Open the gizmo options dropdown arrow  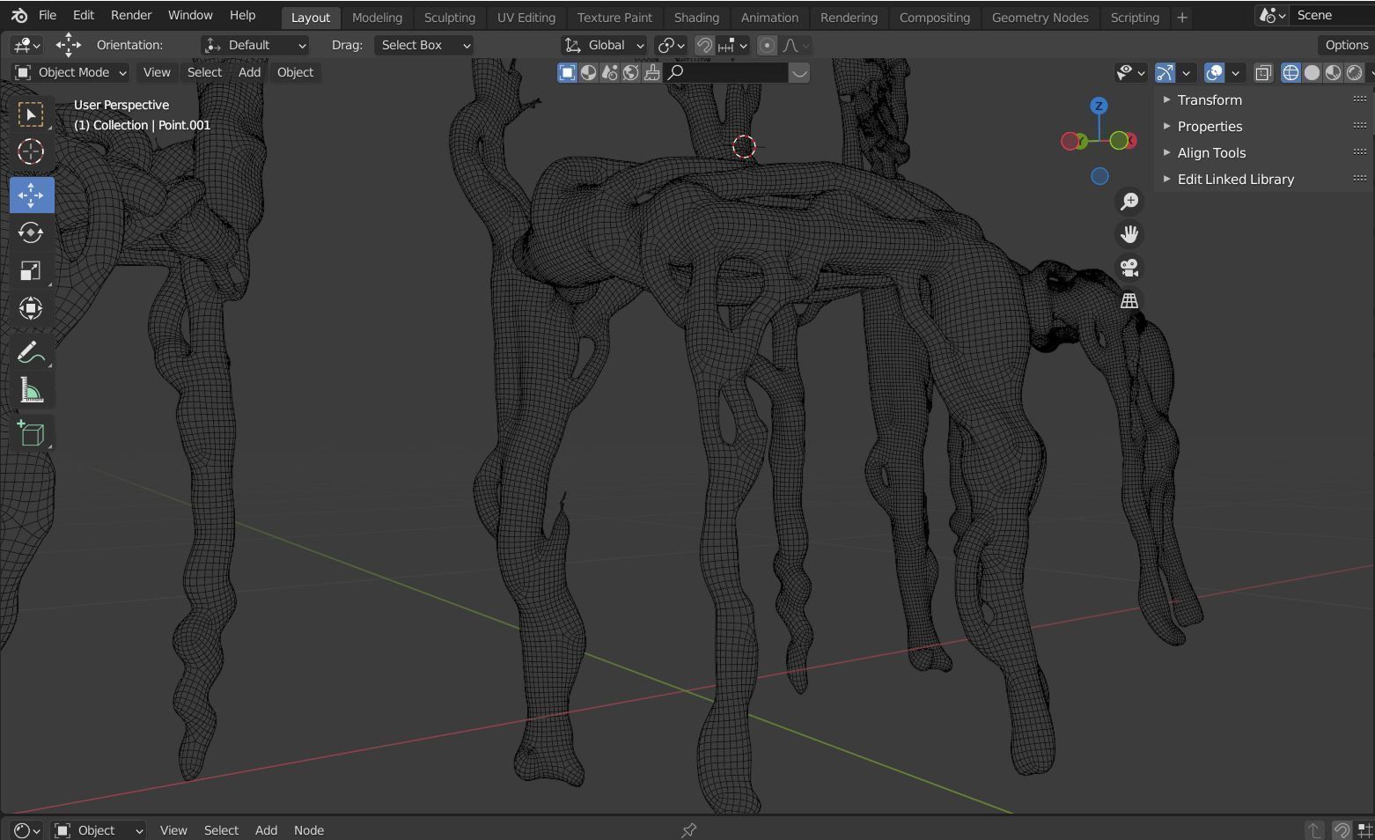click(1186, 73)
